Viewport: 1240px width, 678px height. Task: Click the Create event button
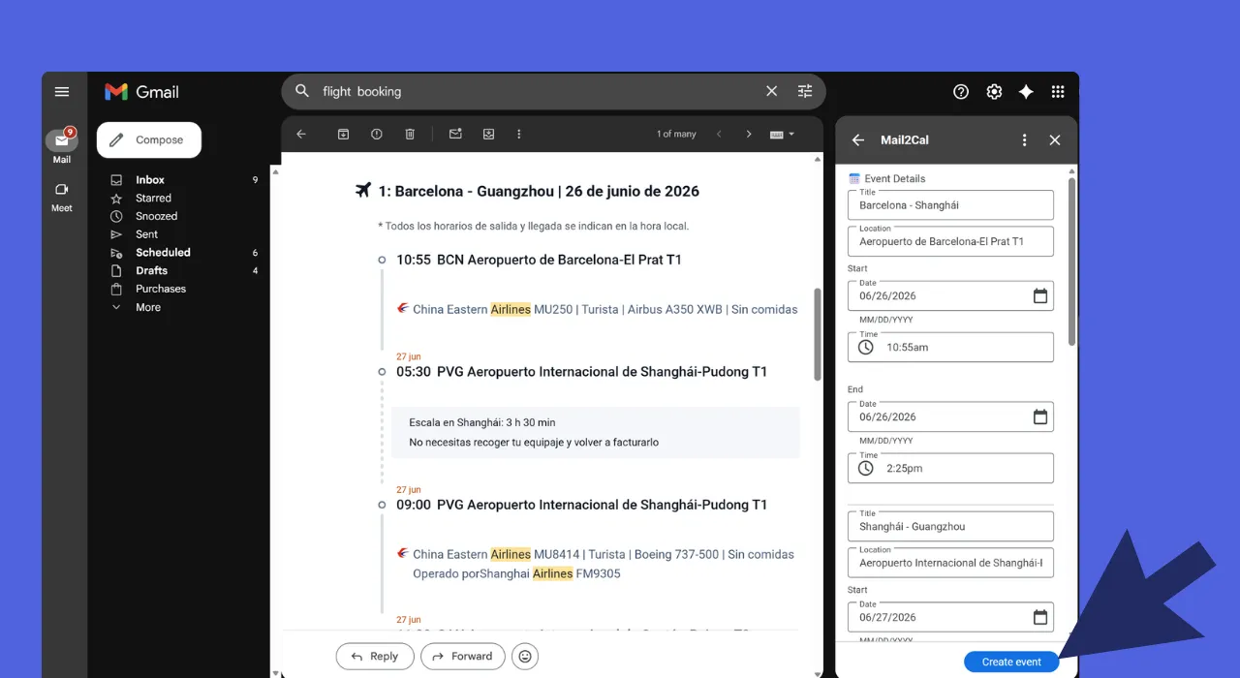click(x=1011, y=662)
